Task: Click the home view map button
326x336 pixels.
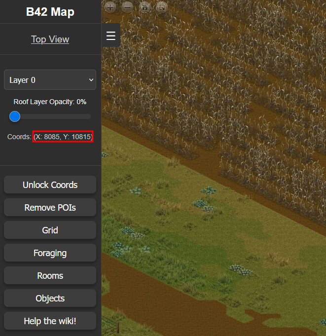Action: tap(145, 7)
